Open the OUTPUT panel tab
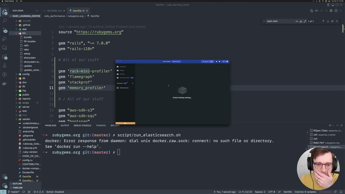 coord(65,125)
